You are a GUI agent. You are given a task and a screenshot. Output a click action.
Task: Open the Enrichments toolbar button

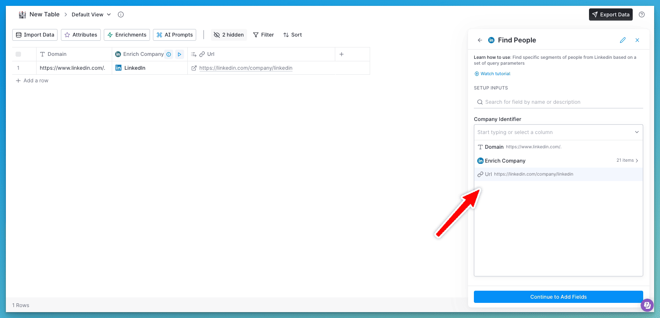127,35
